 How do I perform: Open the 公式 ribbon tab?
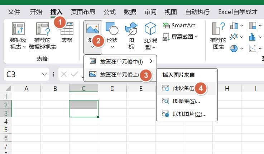coord(110,12)
